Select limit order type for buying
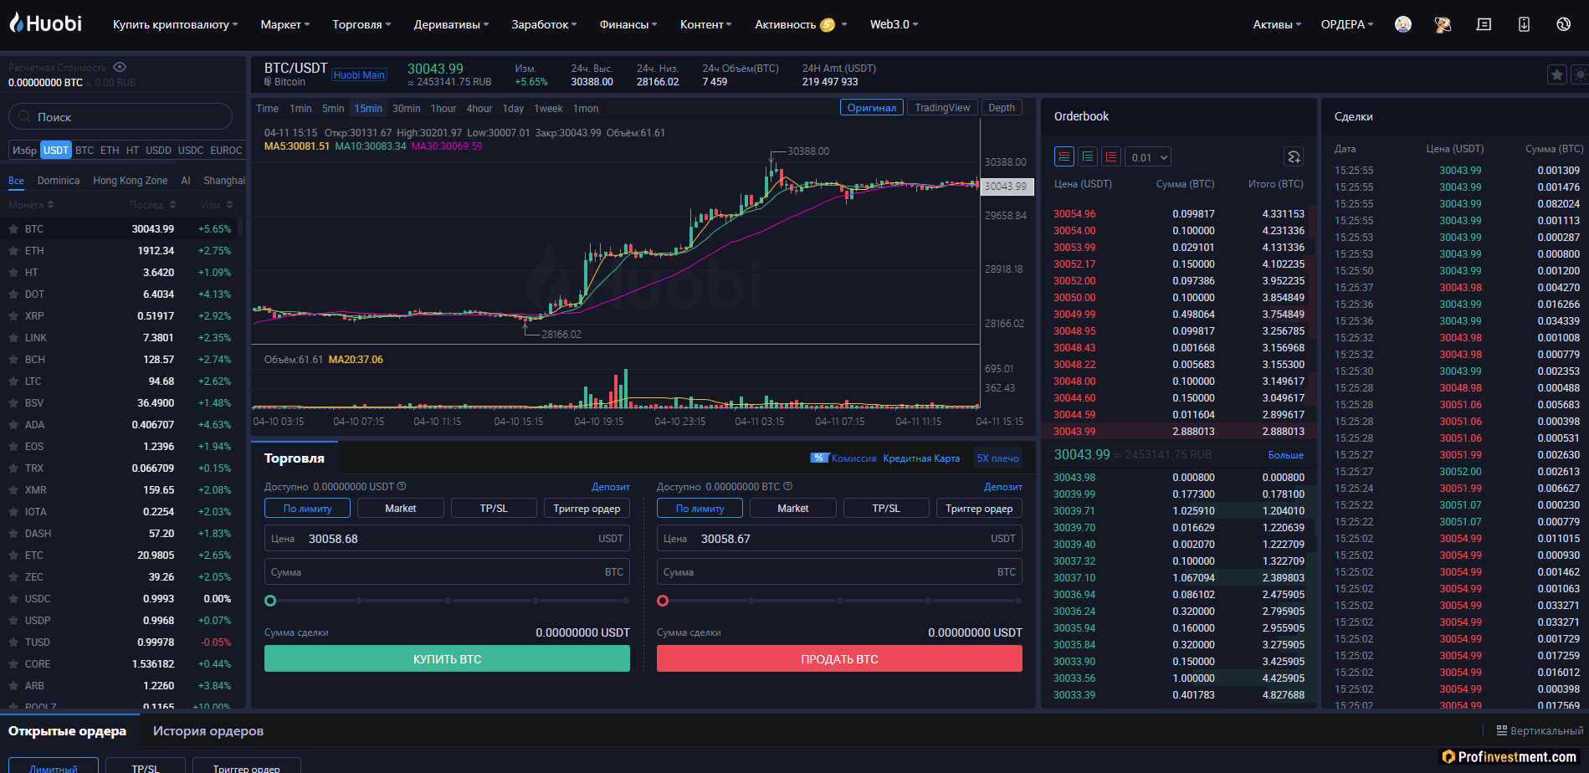1589x773 pixels. coord(307,508)
